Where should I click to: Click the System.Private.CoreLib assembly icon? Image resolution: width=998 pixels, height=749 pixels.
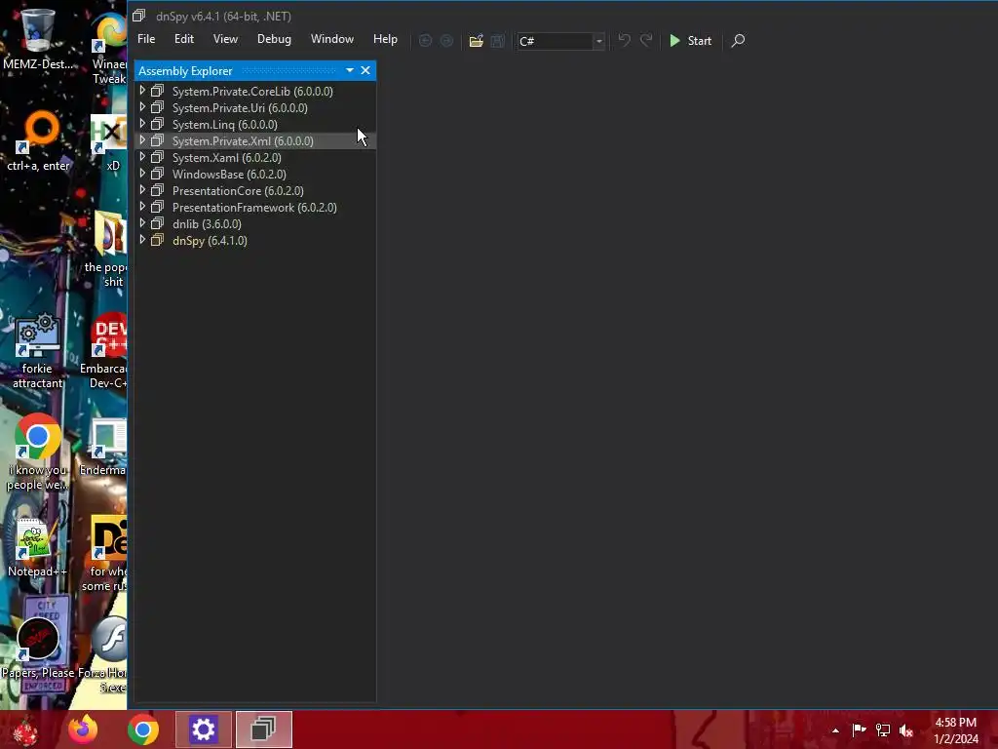pos(157,91)
